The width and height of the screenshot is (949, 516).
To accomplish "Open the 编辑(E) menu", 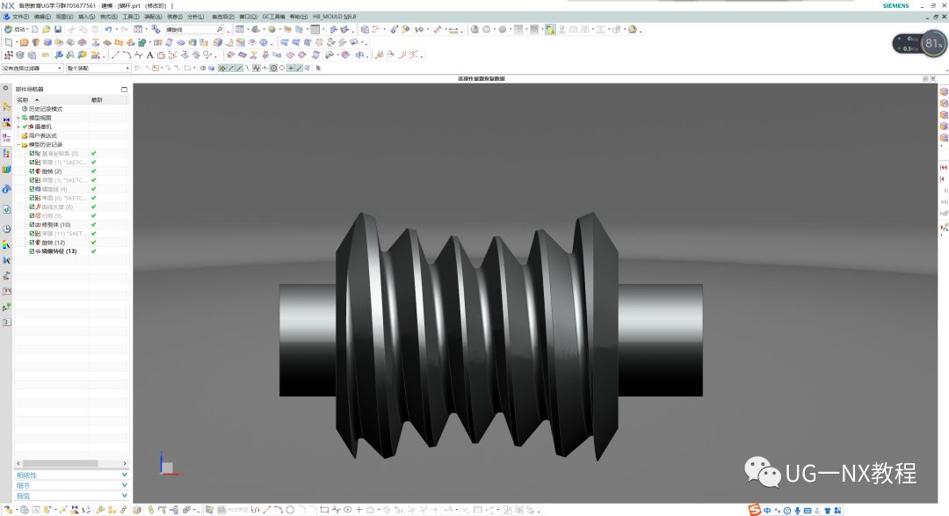I will pyautogui.click(x=42, y=17).
